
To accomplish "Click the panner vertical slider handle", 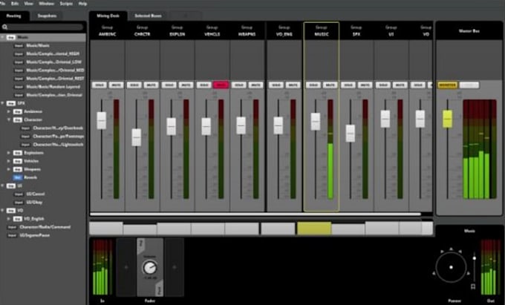I will (474, 258).
